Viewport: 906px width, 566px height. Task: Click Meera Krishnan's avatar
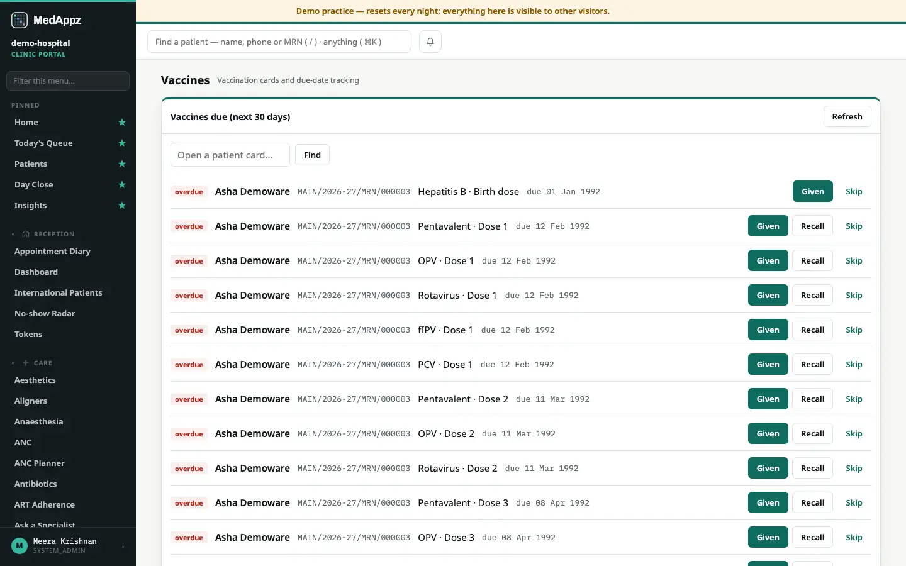click(20, 546)
